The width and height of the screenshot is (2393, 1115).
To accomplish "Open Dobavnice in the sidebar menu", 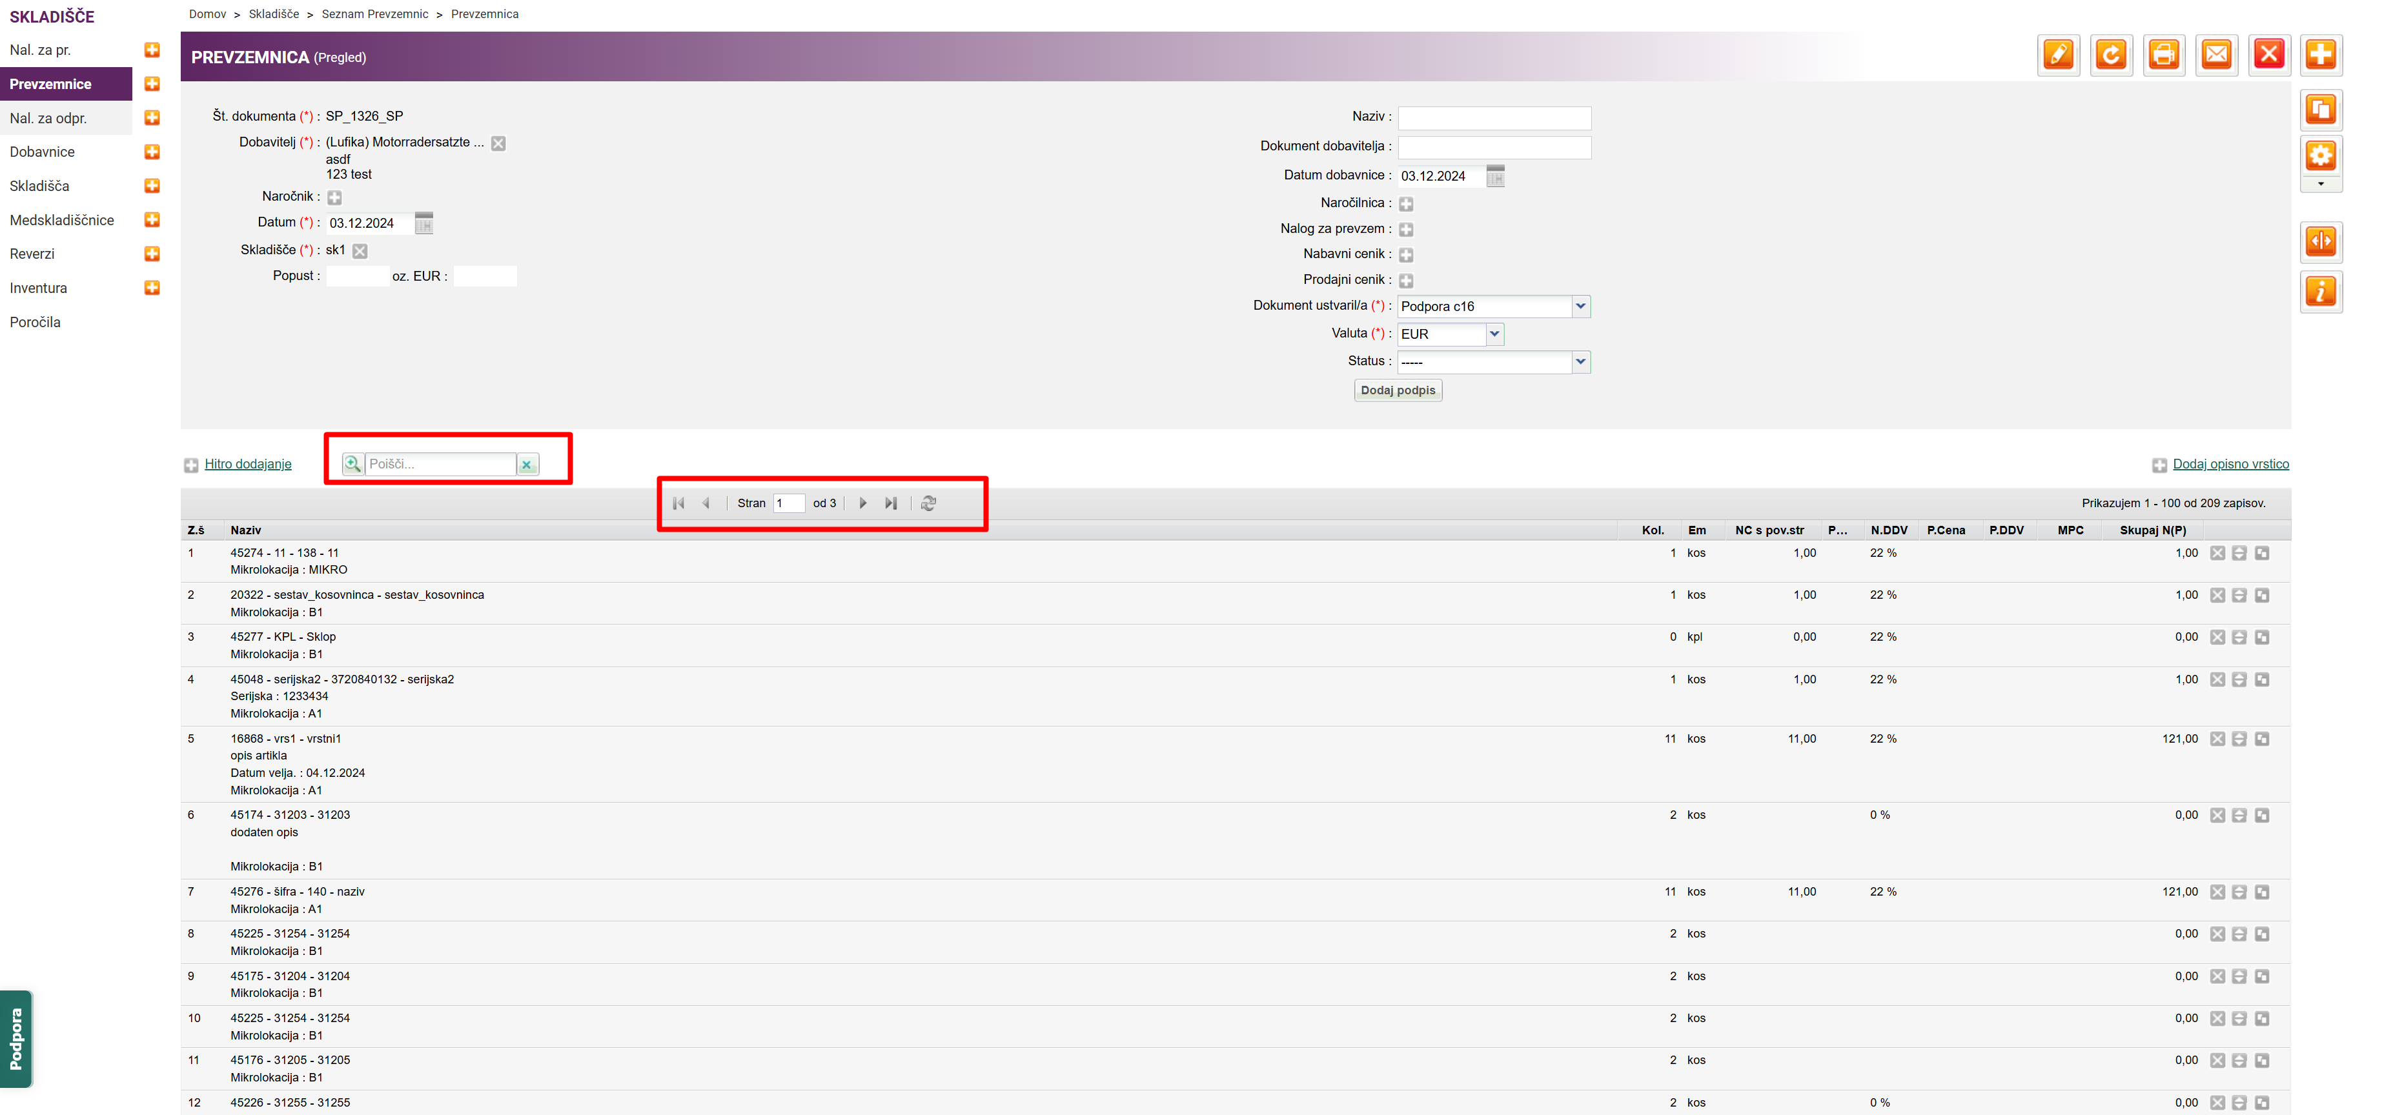I will pyautogui.click(x=43, y=152).
